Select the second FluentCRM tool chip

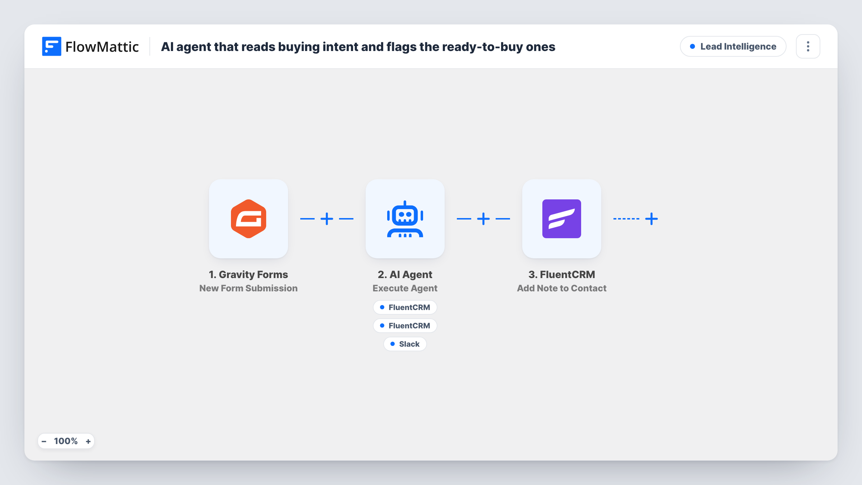tap(405, 326)
